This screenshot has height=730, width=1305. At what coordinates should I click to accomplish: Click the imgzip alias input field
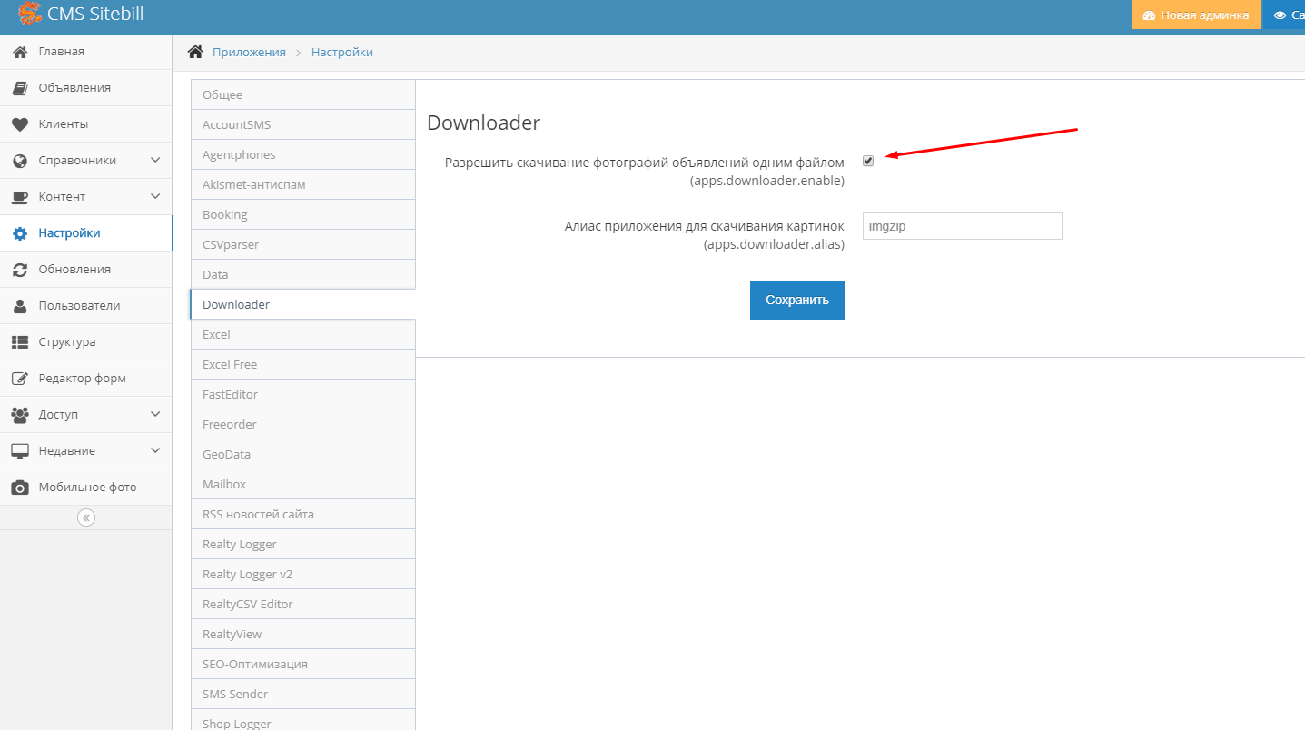[x=962, y=226]
